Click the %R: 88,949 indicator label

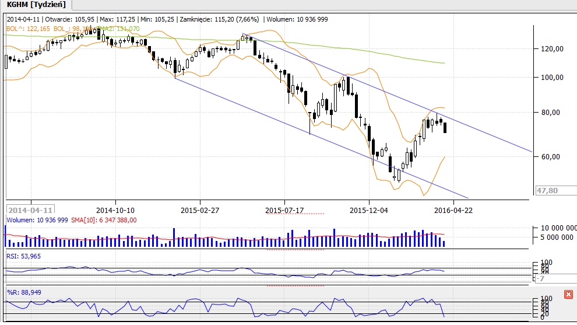(24, 292)
